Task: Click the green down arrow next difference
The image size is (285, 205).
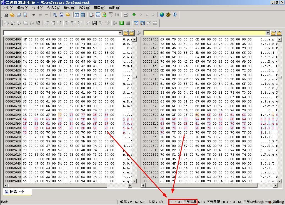Action: coord(134,15)
